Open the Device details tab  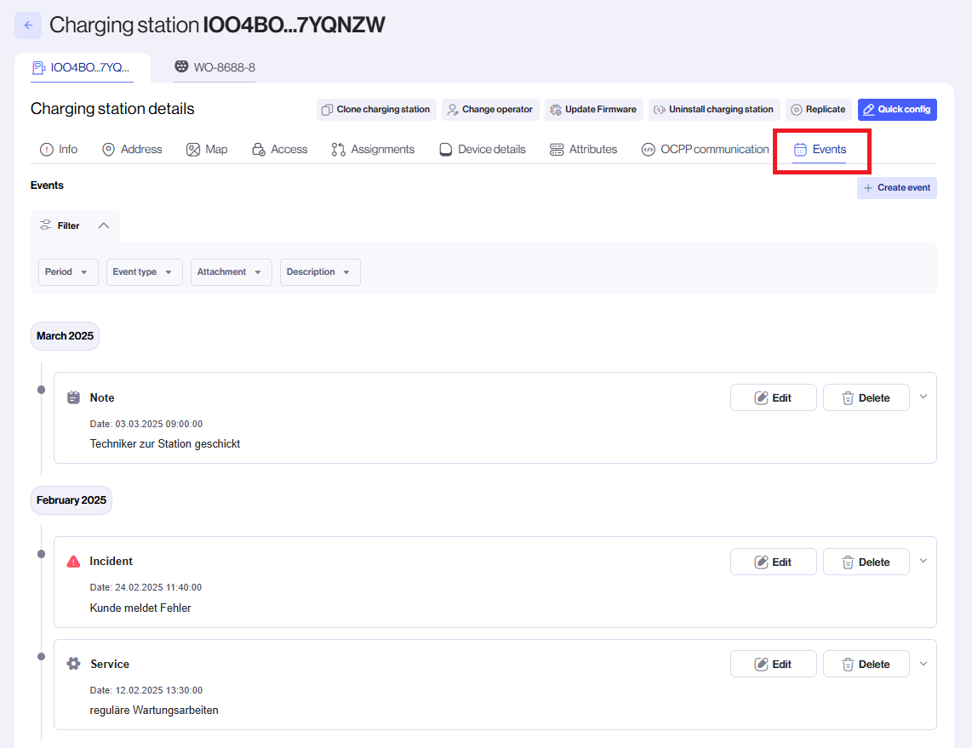pos(483,150)
